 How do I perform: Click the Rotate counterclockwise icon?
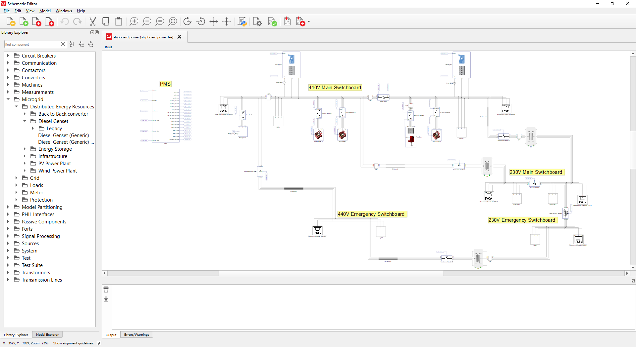click(x=201, y=21)
